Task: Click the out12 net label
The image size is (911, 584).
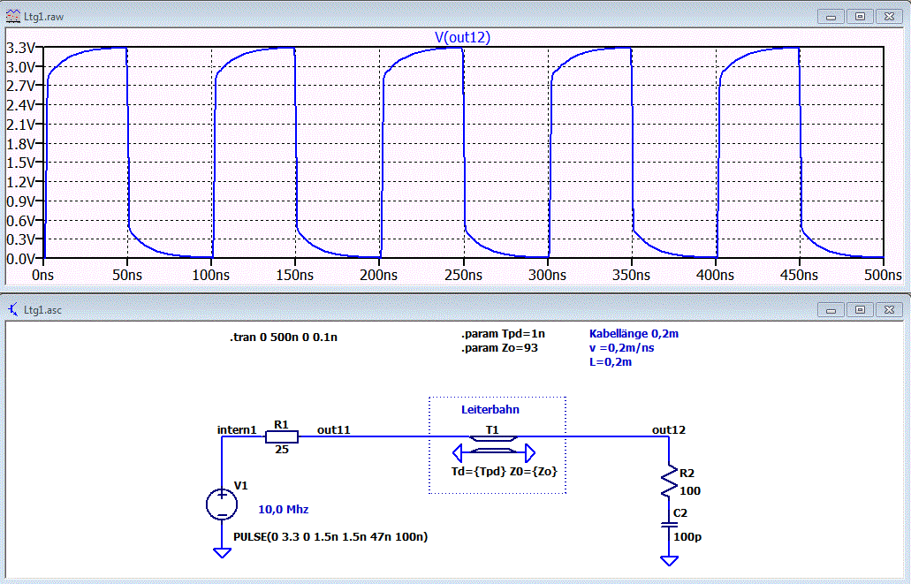Action: (x=669, y=430)
